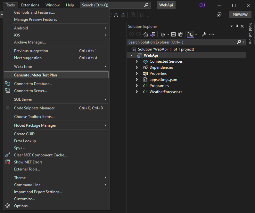Click the greyed-out document arrow toolbar icon
This screenshot has height=213, width=255.
(133, 15)
